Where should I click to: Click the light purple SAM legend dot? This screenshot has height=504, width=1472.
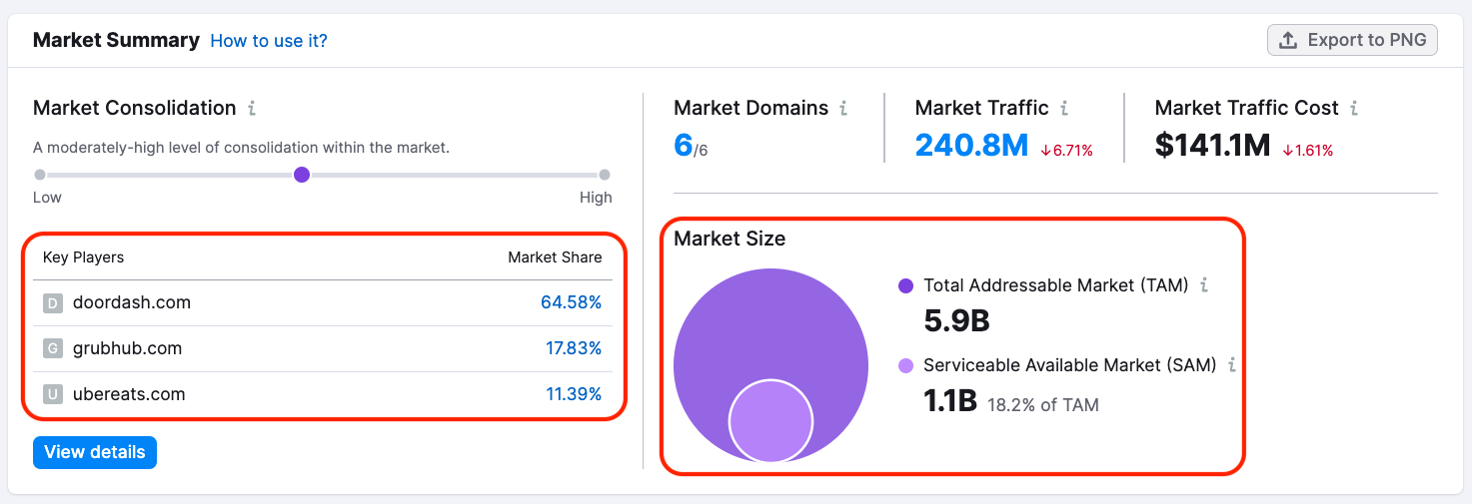pos(906,365)
